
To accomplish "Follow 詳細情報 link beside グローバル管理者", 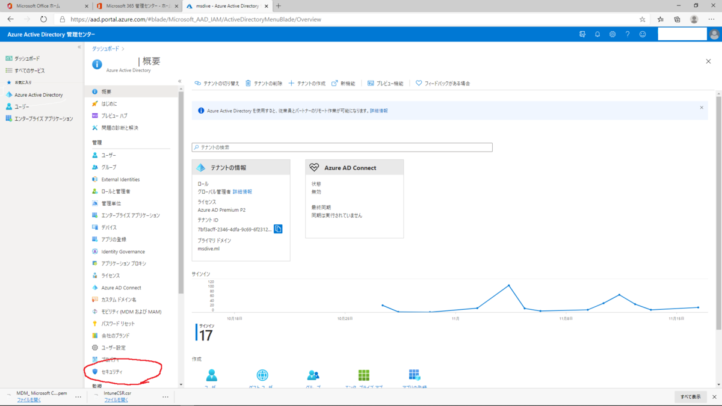I will pos(242,192).
